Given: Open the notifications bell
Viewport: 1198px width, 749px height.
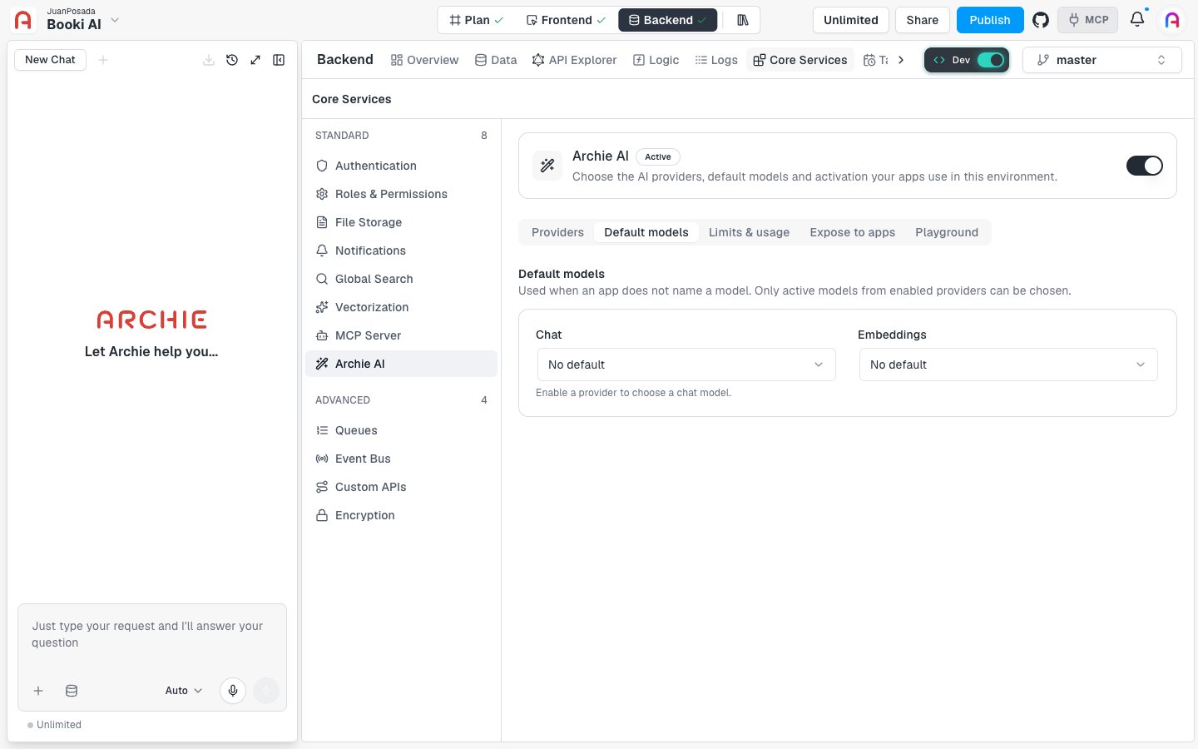Looking at the screenshot, I should point(1137,19).
